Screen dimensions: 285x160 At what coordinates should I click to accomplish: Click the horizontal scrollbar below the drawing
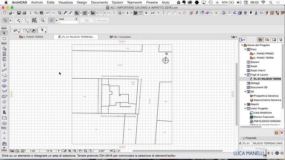coord(177,151)
